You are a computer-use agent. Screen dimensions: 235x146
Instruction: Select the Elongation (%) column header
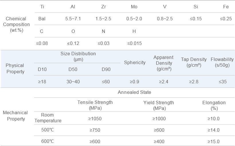tap(214, 105)
